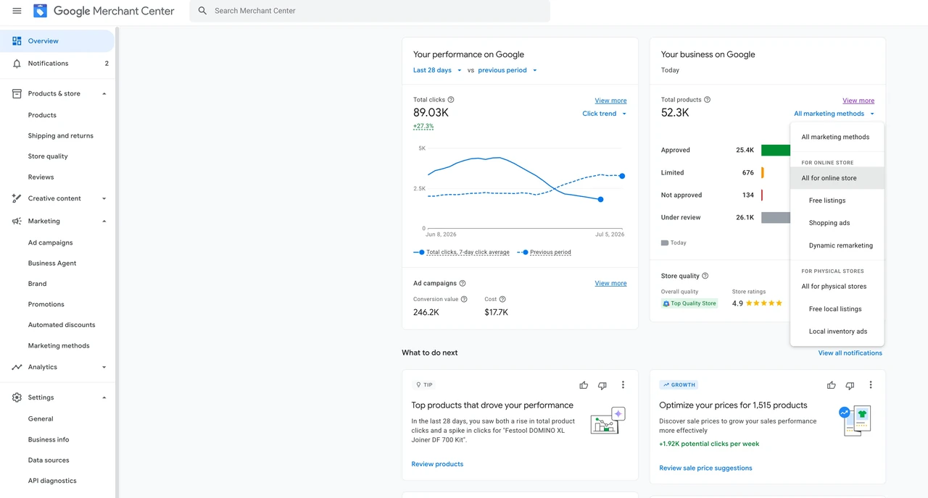Choose Local inventory ads option
928x498 pixels.
click(837, 332)
